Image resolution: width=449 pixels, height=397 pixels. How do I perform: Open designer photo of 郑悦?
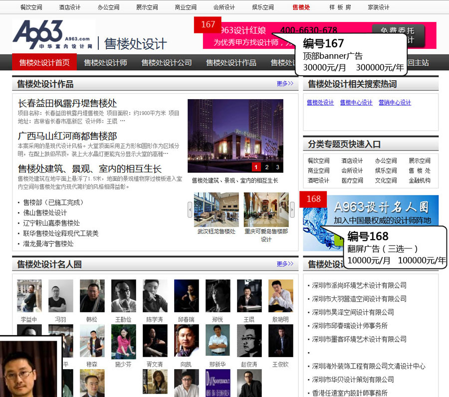click(x=218, y=296)
